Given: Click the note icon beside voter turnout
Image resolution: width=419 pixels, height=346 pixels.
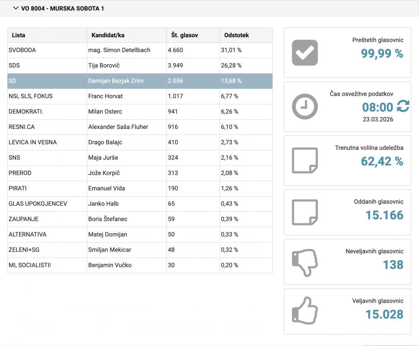Looking at the screenshot, I should click(305, 160).
